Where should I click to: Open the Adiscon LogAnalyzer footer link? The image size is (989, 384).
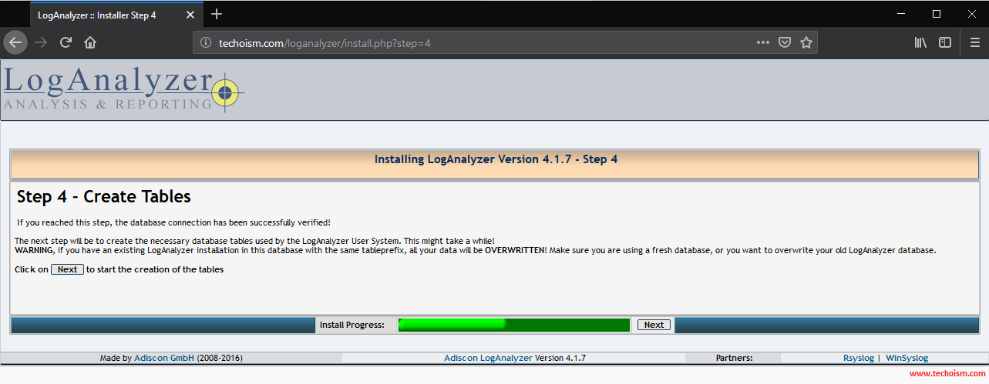pos(488,358)
